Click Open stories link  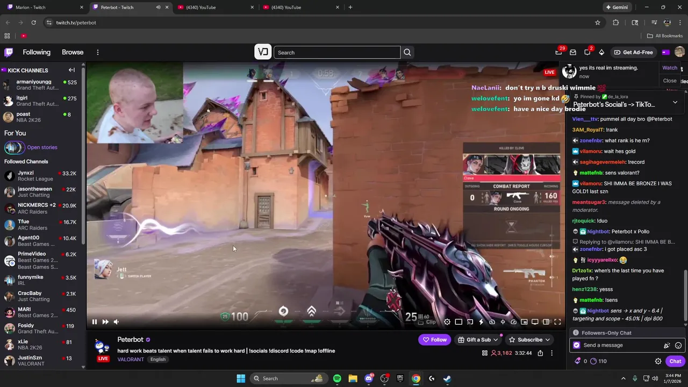click(42, 147)
